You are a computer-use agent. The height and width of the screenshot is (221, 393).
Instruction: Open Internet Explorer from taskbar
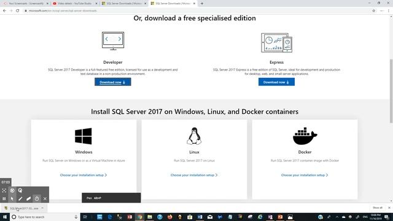point(260,217)
